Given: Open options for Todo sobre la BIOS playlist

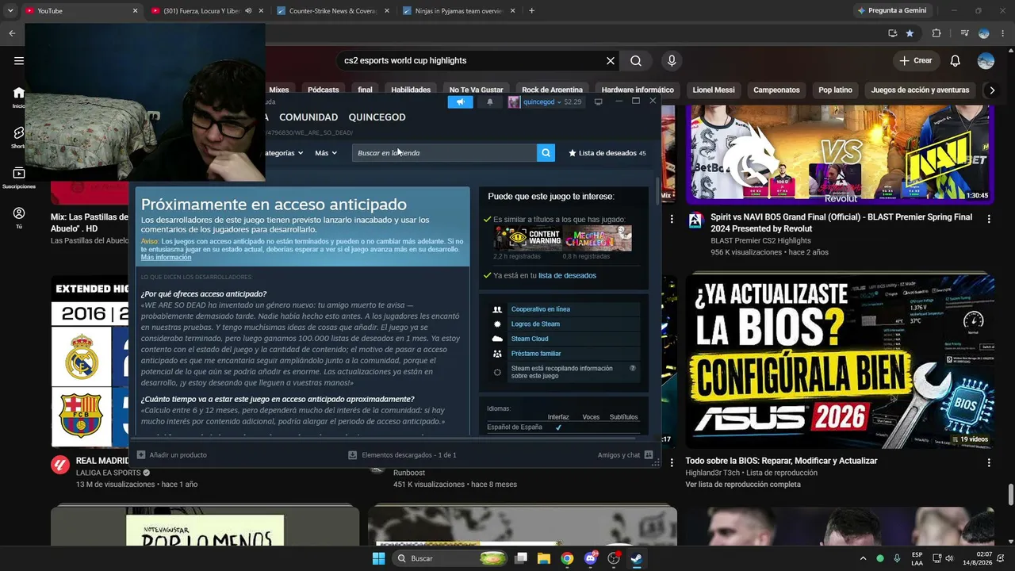Looking at the screenshot, I should (x=989, y=462).
